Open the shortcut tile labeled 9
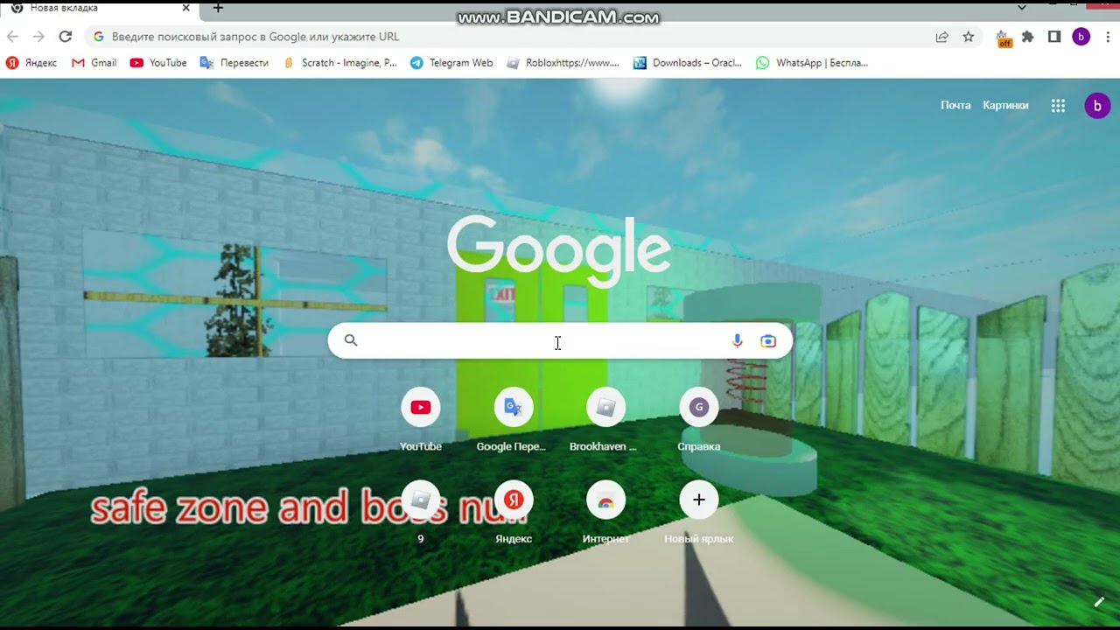Image resolution: width=1120 pixels, height=630 pixels. [x=421, y=513]
